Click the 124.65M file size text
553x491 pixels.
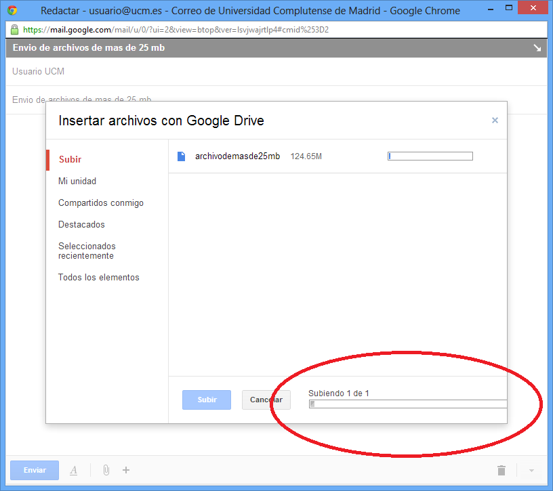pos(306,156)
